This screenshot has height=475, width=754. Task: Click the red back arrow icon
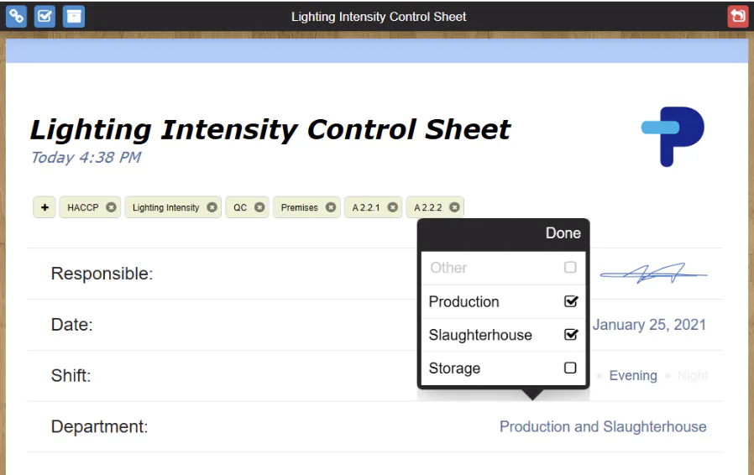click(x=738, y=16)
